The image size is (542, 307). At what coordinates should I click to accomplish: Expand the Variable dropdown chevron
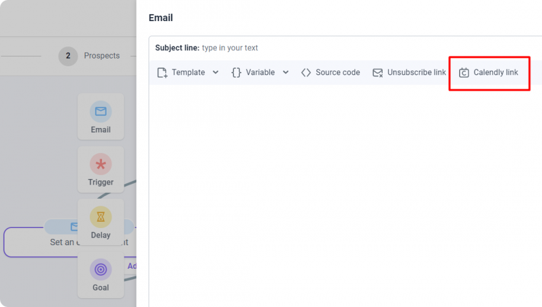[x=286, y=72]
